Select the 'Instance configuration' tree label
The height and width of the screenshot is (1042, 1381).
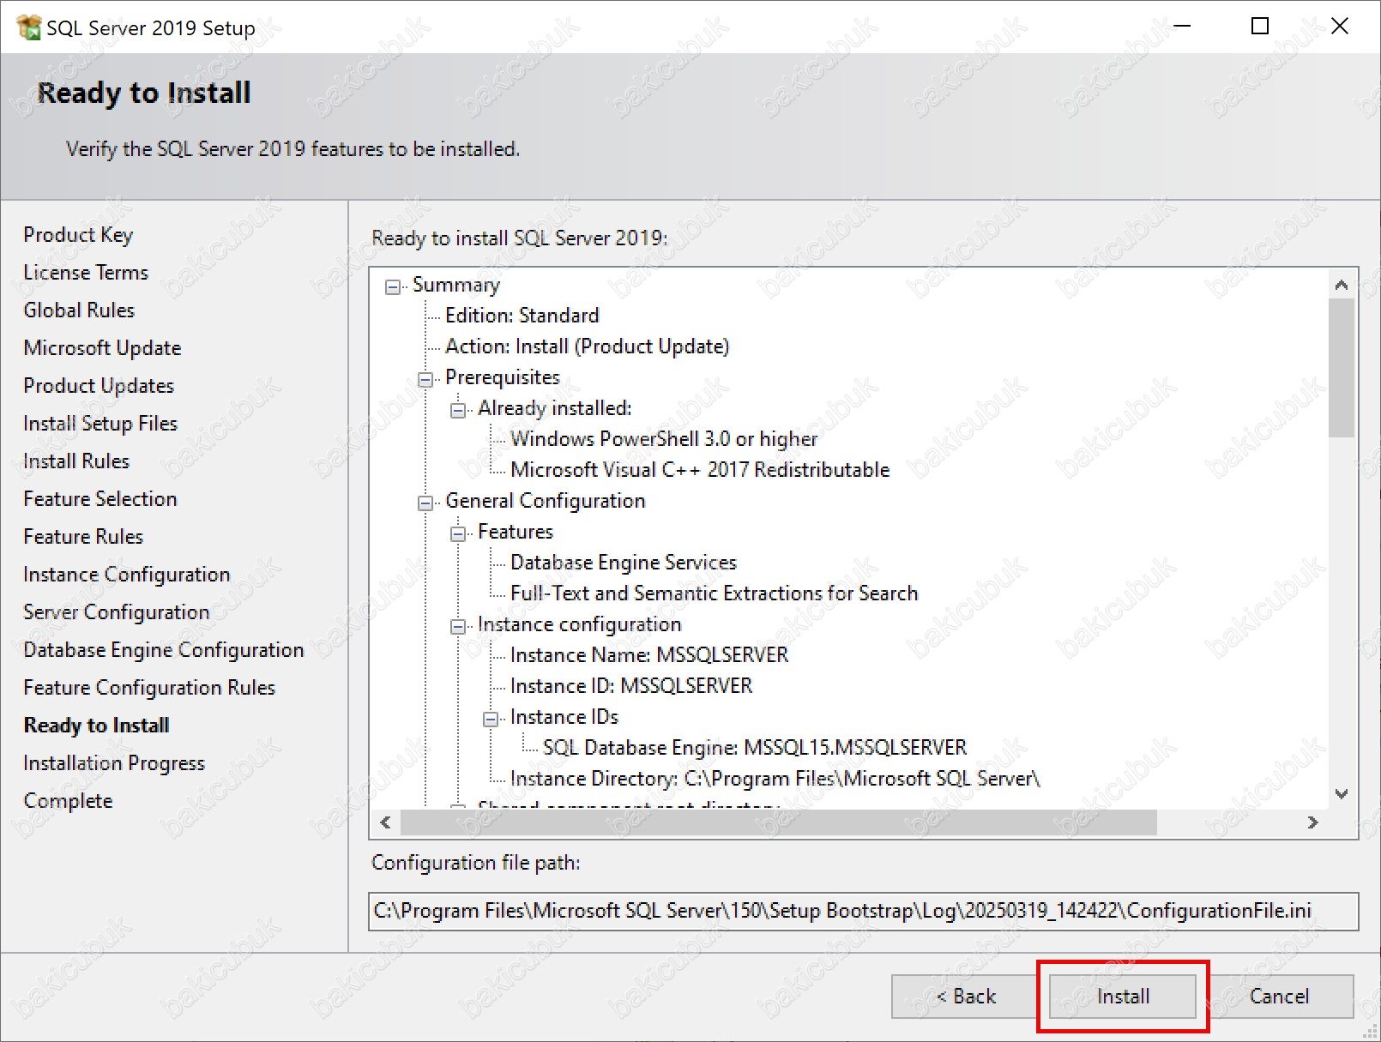[x=579, y=624]
